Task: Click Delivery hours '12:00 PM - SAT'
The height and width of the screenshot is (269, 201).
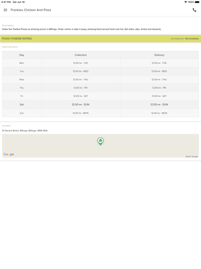Action: point(159,96)
